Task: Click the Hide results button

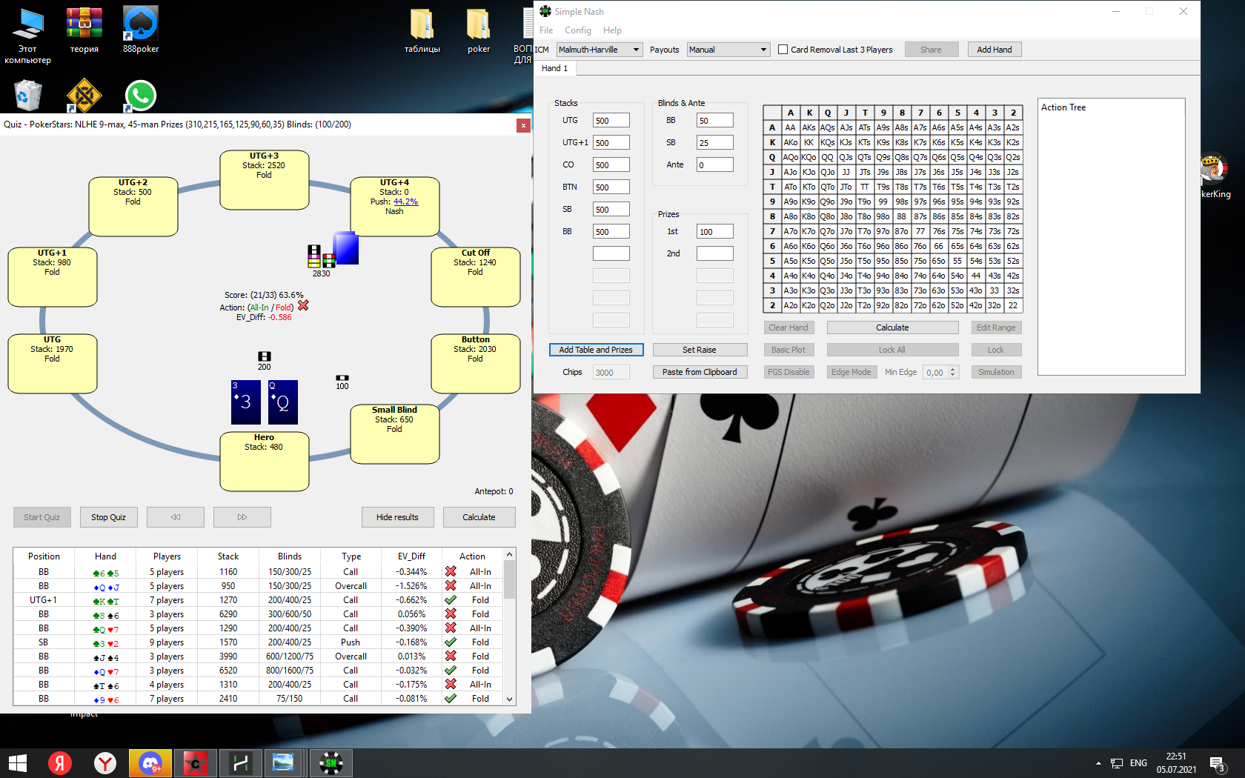Action: click(397, 517)
